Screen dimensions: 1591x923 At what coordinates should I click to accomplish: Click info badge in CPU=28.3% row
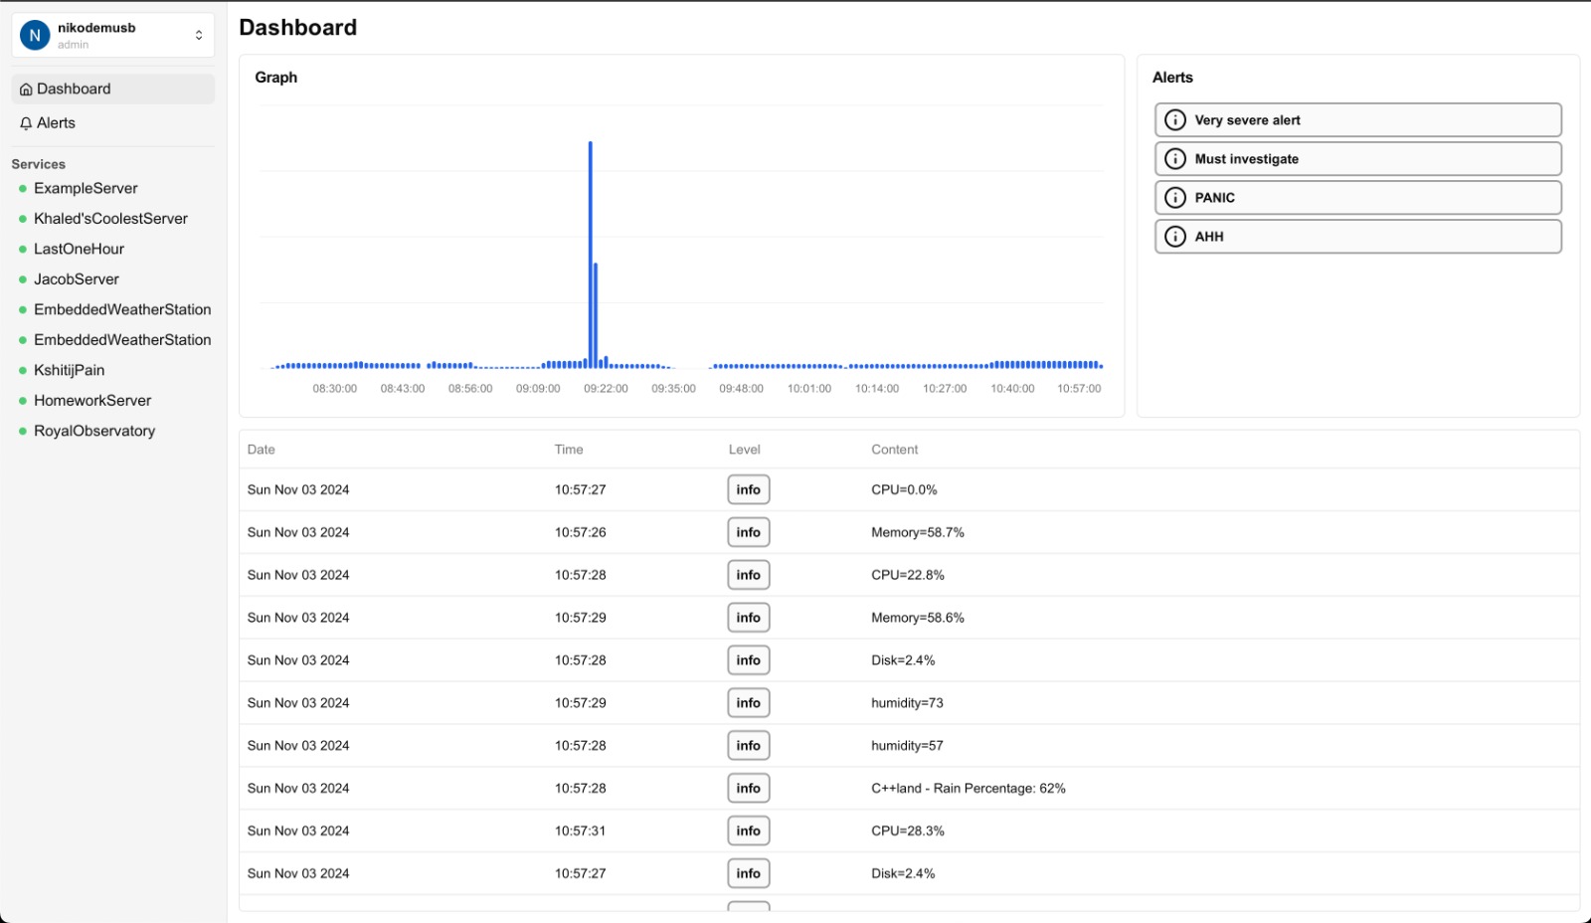tap(749, 831)
